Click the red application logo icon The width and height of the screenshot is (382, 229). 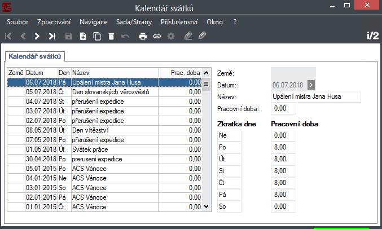pyautogui.click(x=7, y=7)
